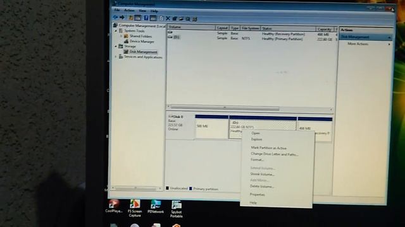Expand the Services and Applications node

tap(116, 57)
